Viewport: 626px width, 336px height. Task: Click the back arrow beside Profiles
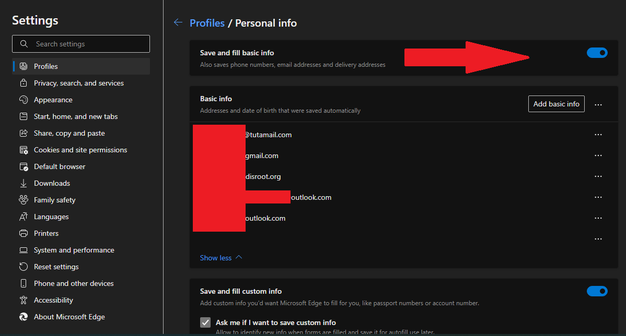point(178,22)
